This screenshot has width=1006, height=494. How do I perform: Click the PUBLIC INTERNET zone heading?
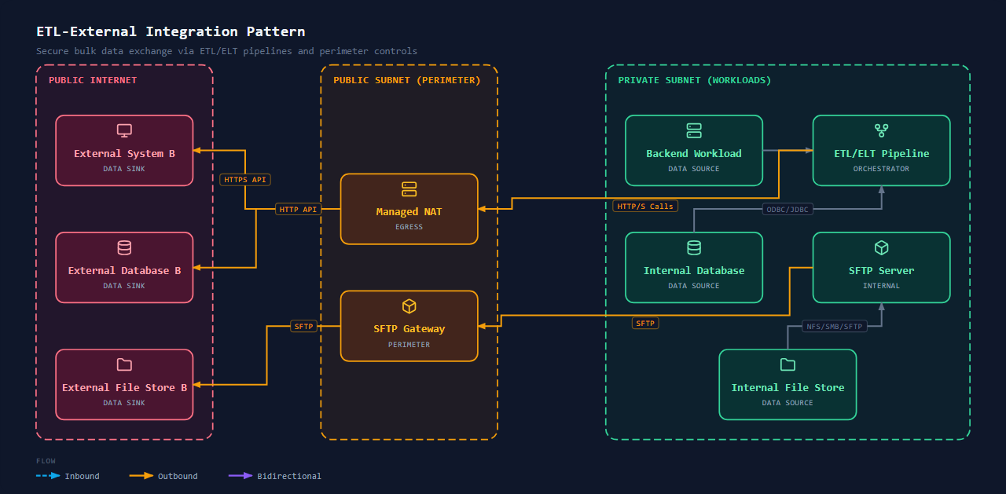pos(93,80)
